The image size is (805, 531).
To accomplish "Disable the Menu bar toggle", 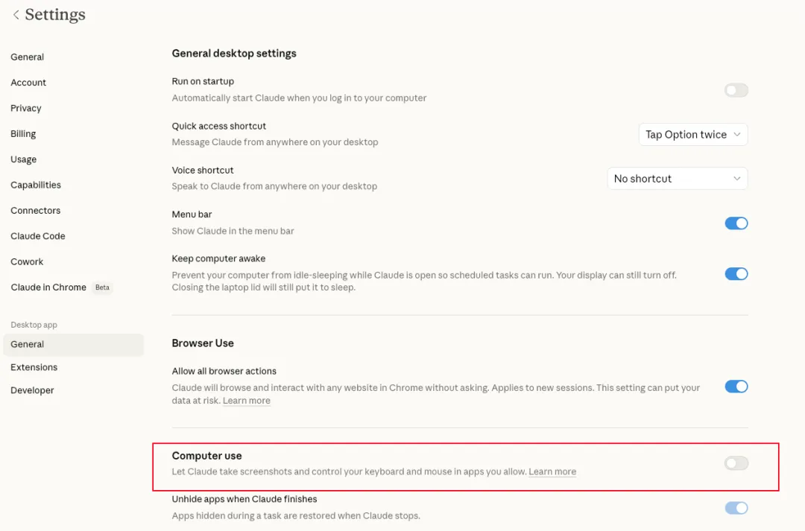I will tap(736, 223).
